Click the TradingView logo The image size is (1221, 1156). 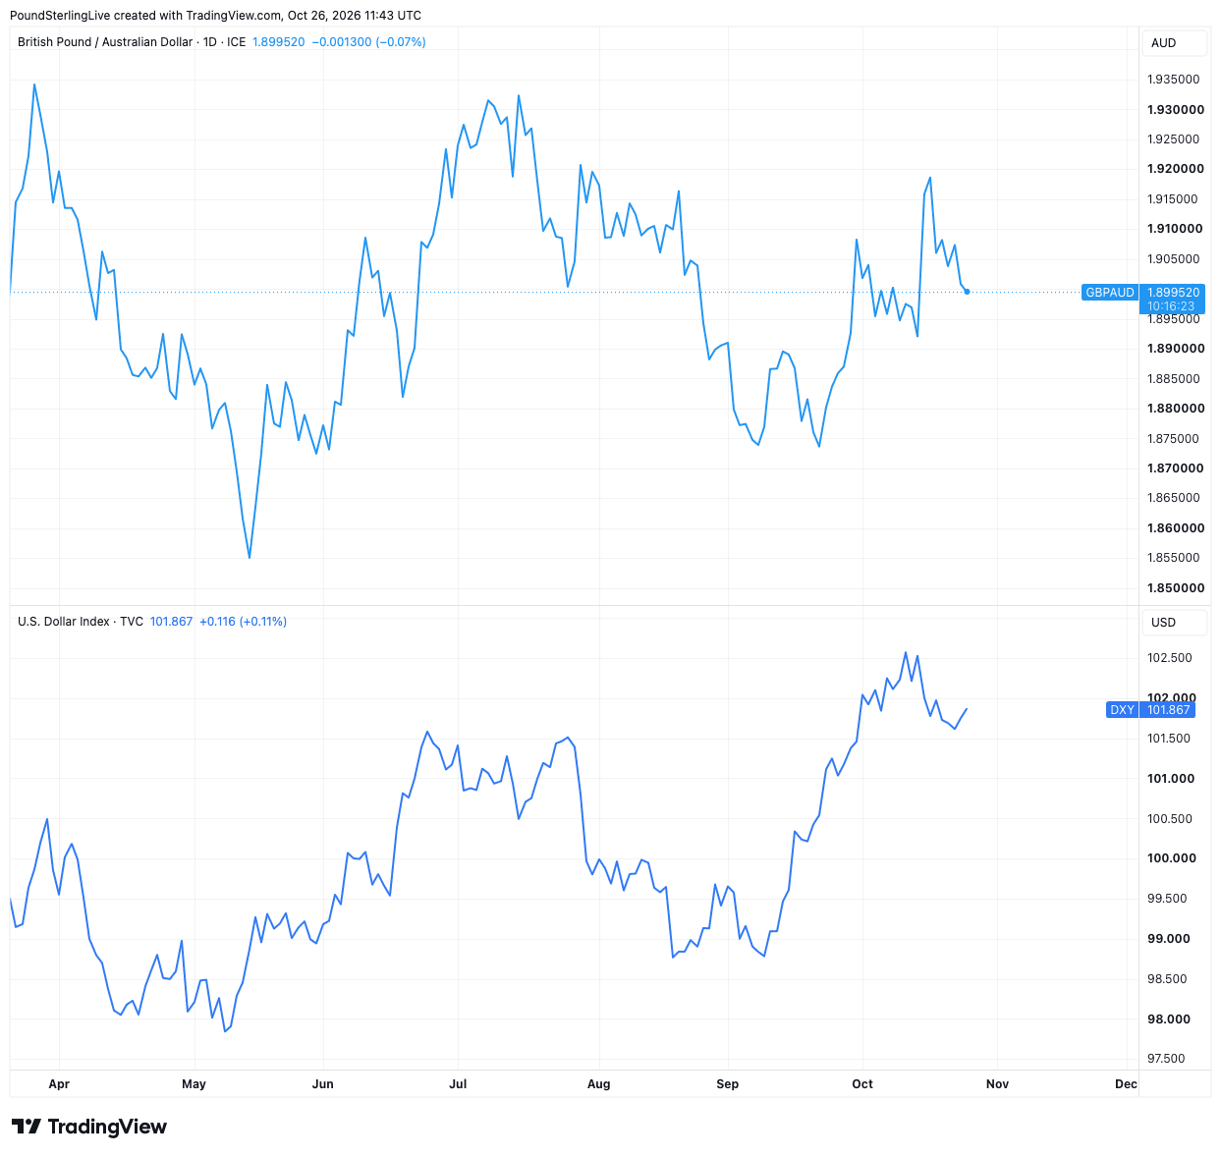click(x=89, y=1127)
